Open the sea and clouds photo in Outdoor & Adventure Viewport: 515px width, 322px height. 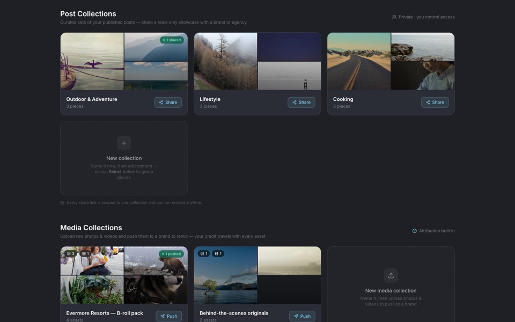pyautogui.click(x=156, y=76)
